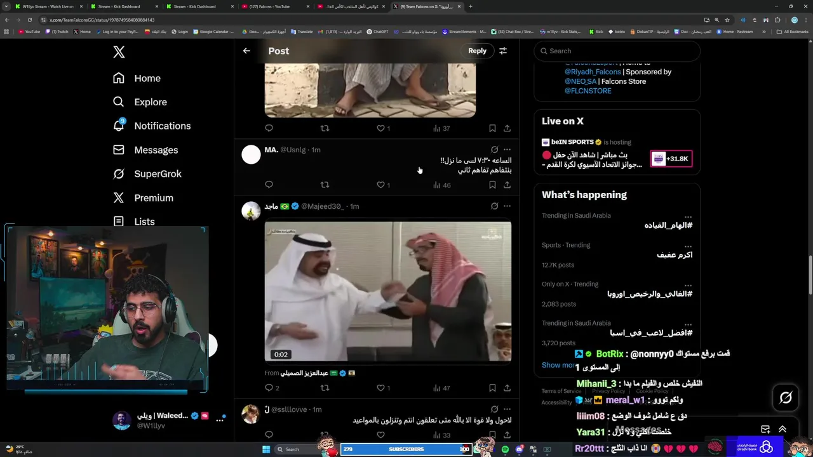This screenshot has width=813, height=457.
Task: Reply to @Majeed30_ video post
Action: 271,388
